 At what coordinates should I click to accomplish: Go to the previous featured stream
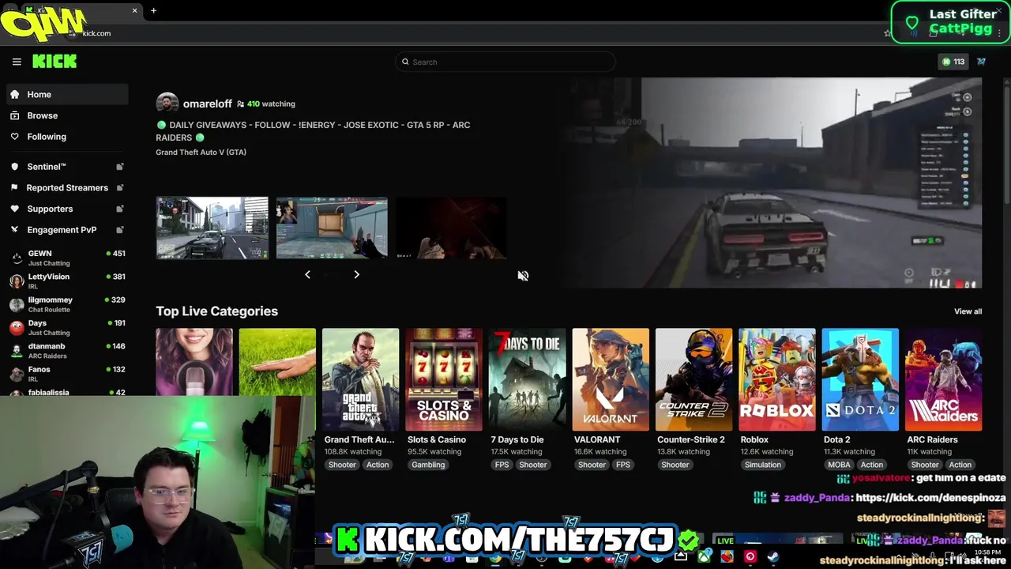(307, 274)
